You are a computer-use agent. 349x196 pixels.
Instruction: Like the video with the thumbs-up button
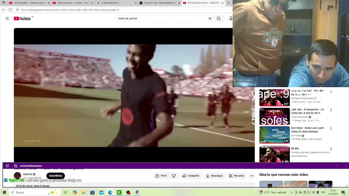coord(161,176)
